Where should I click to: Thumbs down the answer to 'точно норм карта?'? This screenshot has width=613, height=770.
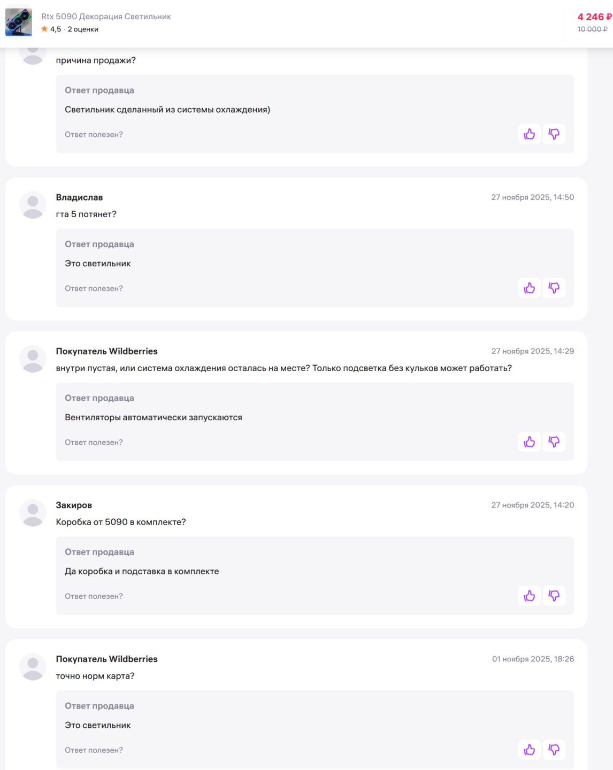click(554, 750)
